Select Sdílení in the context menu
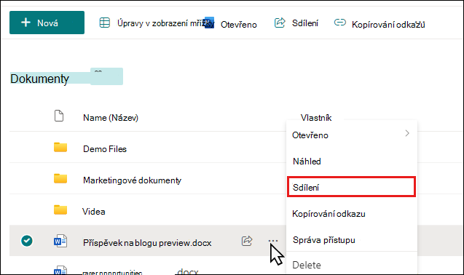Screen dimensions: 464x275 pyautogui.click(x=351, y=187)
